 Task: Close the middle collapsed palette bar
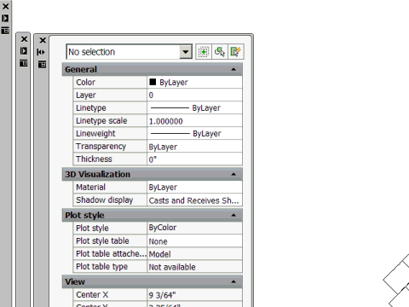click(24, 39)
